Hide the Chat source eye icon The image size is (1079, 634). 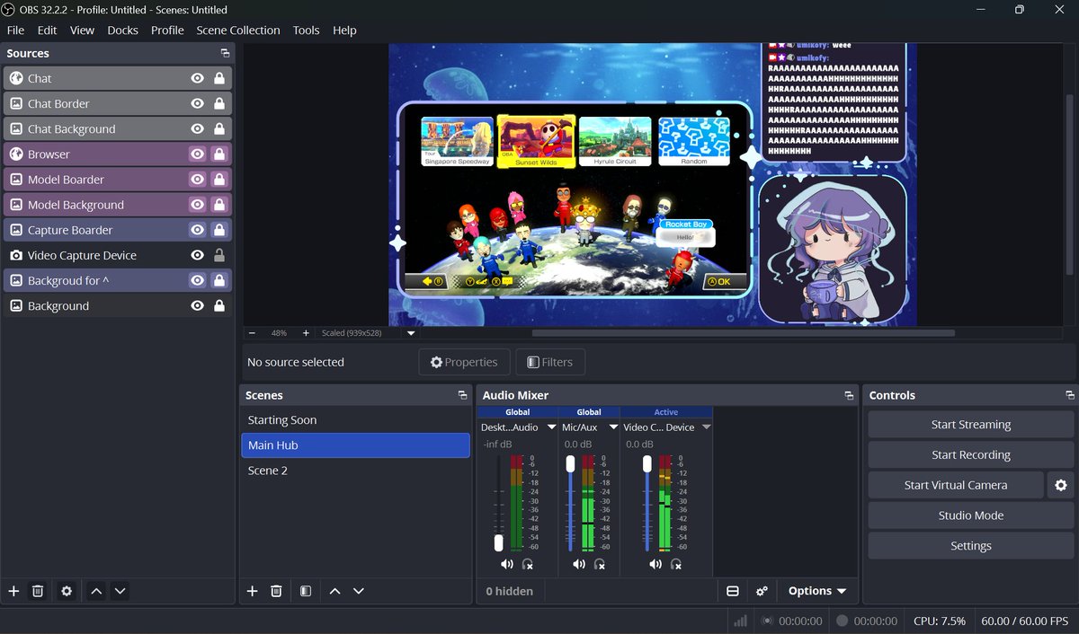tap(197, 78)
